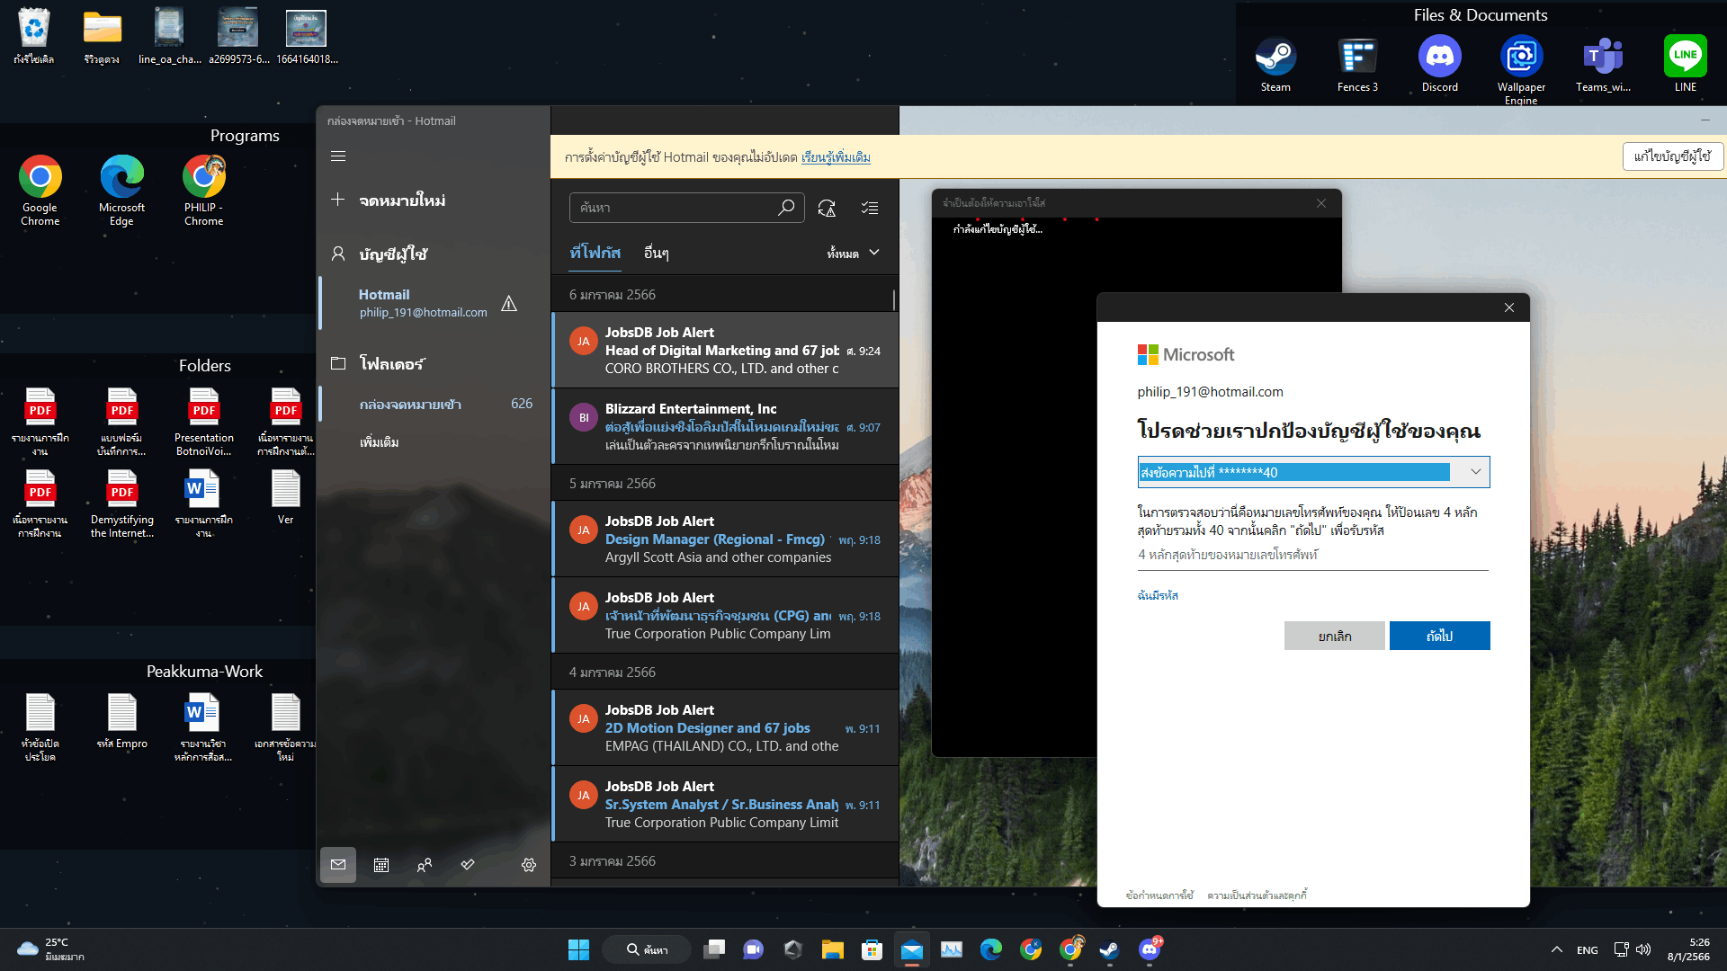Open Steam desktop shortcut
The width and height of the screenshot is (1727, 971).
click(x=1275, y=64)
